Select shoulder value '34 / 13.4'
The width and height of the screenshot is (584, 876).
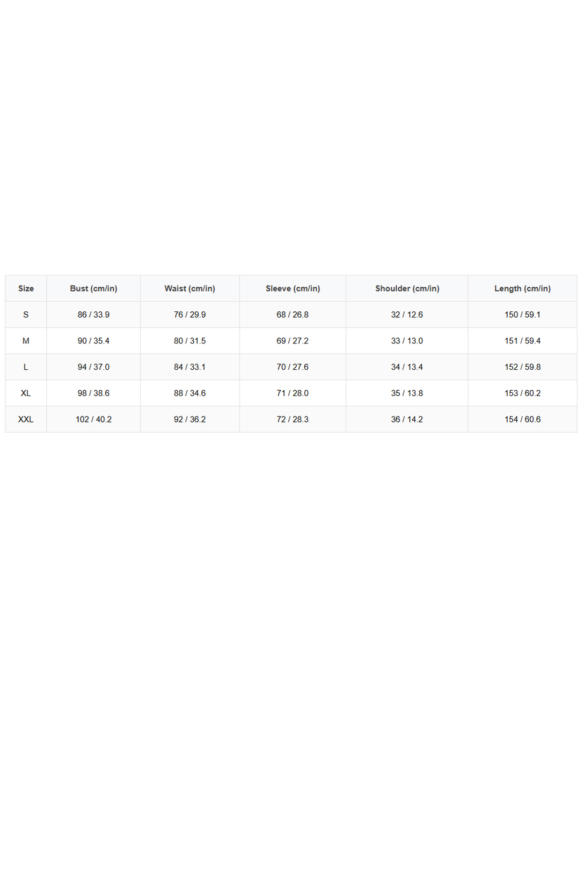point(407,367)
